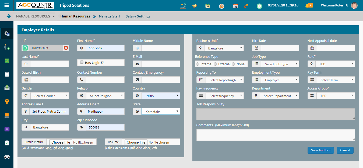Open the conveyor box sidebar icon

(x=7, y=115)
